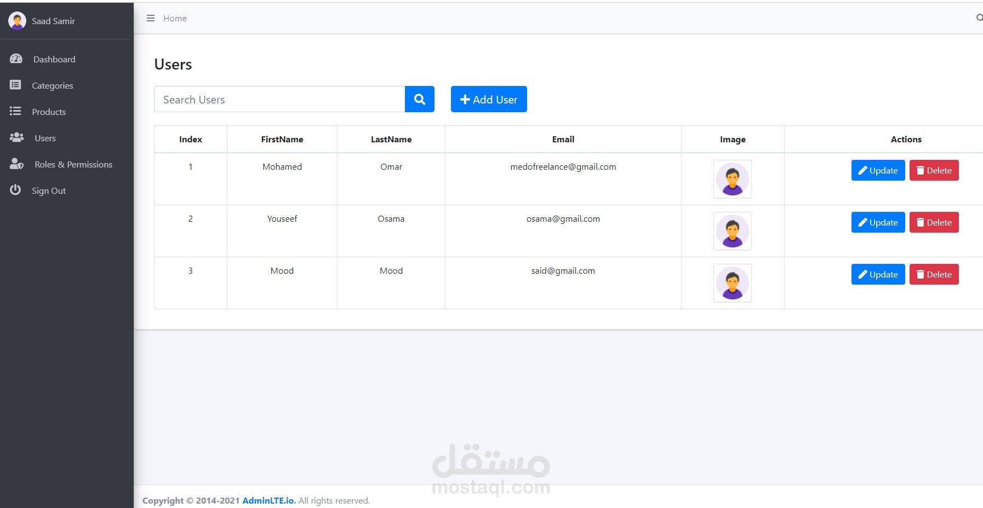Click Saad Samir's profile avatar
Viewport: 983px width, 508px height.
[18, 20]
